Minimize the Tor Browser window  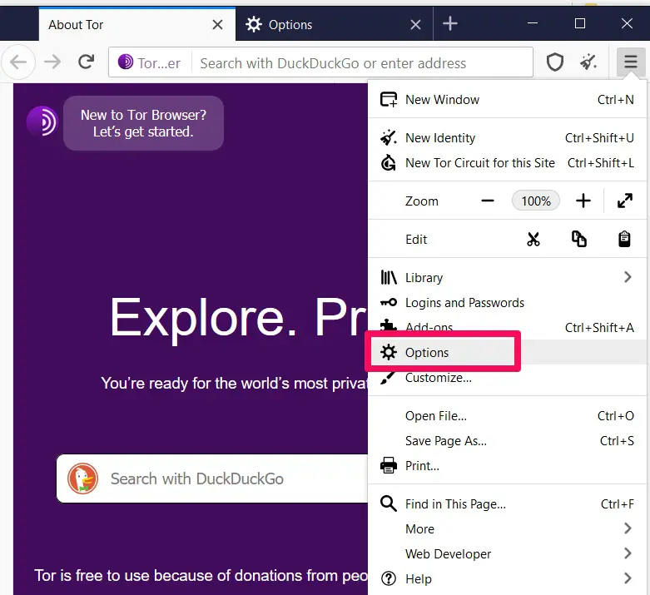tap(533, 23)
